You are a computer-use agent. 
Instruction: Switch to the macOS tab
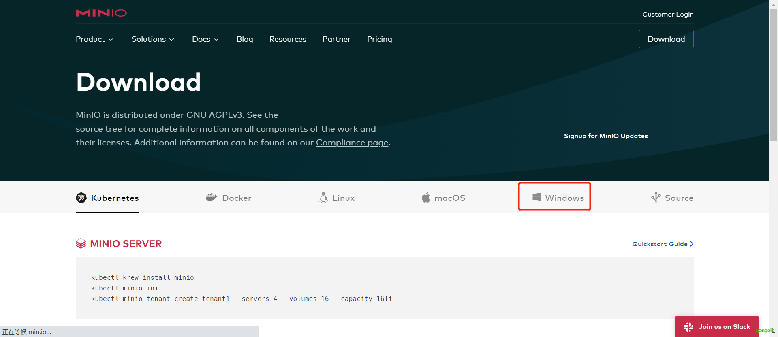click(x=443, y=198)
